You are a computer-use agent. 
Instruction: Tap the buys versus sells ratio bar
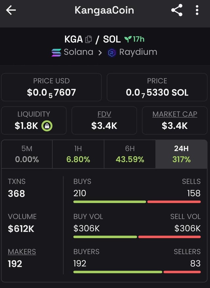click(x=137, y=202)
